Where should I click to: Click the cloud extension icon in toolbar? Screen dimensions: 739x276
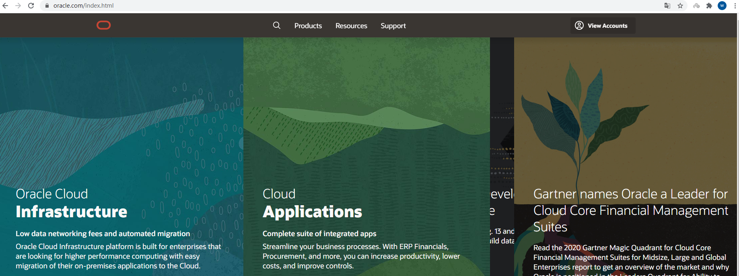(x=696, y=6)
